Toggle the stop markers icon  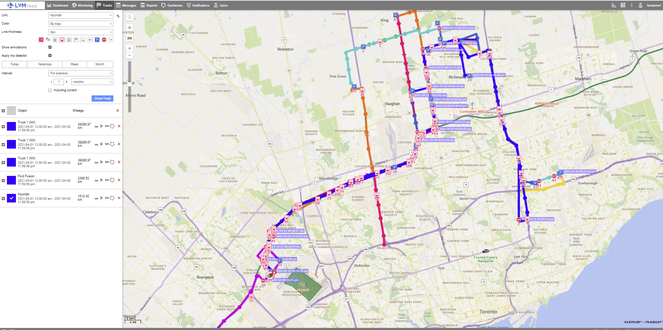pos(104,40)
